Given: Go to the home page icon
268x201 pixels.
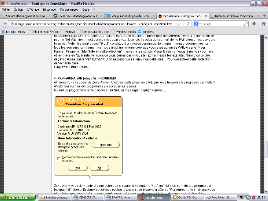Looking at the screenshot, I should [x=263, y=24].
